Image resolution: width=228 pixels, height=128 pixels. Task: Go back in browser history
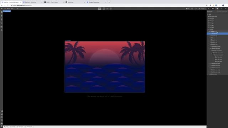point(2,5)
